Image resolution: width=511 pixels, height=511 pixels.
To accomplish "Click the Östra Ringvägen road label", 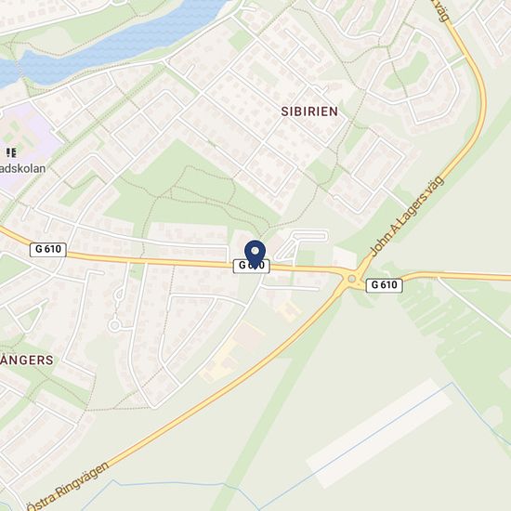I will tap(68, 487).
